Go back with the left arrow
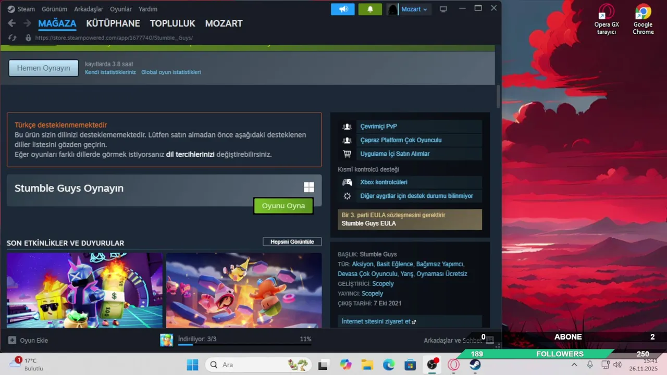This screenshot has height=375, width=667. click(11, 23)
